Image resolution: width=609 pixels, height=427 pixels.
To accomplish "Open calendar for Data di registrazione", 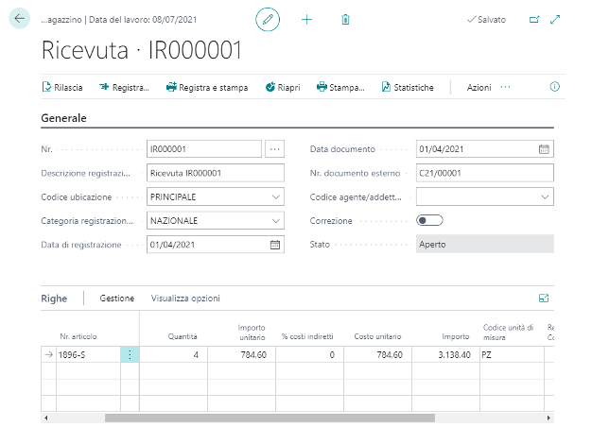I will pos(275,245).
